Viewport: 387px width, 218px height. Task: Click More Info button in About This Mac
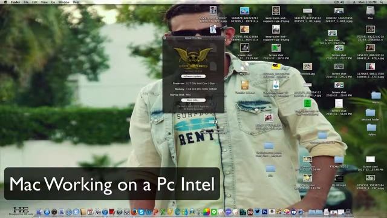[193, 100]
